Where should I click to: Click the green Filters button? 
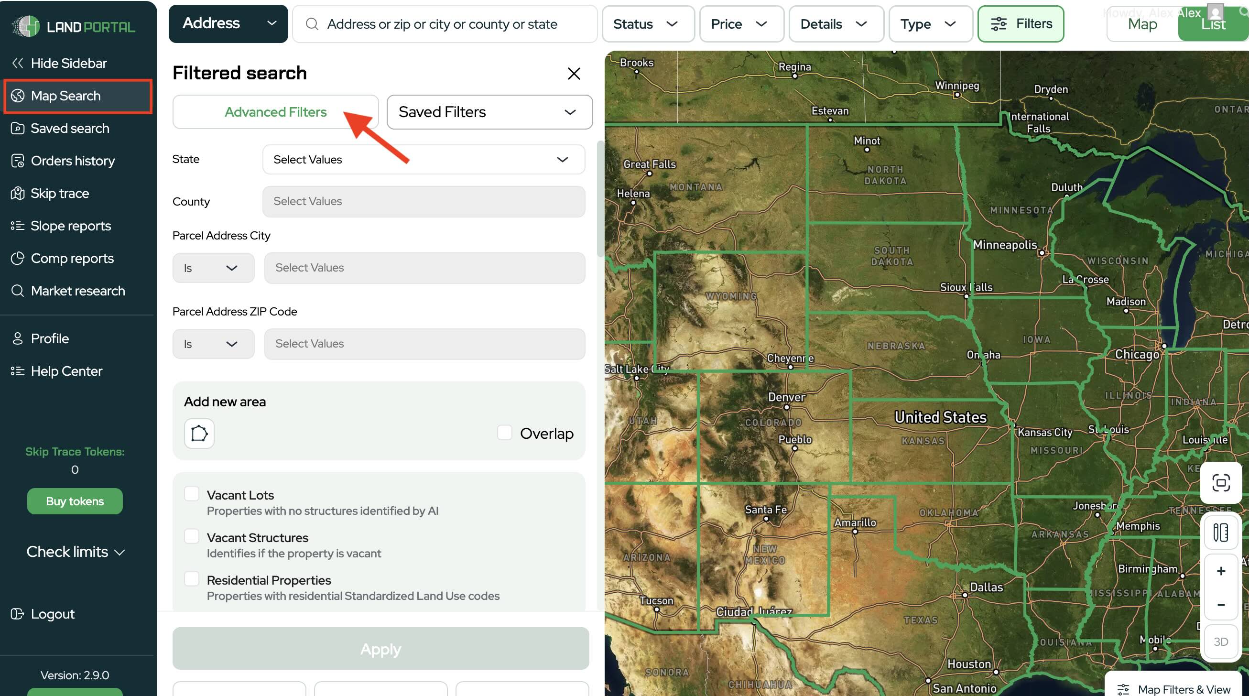tap(1020, 24)
